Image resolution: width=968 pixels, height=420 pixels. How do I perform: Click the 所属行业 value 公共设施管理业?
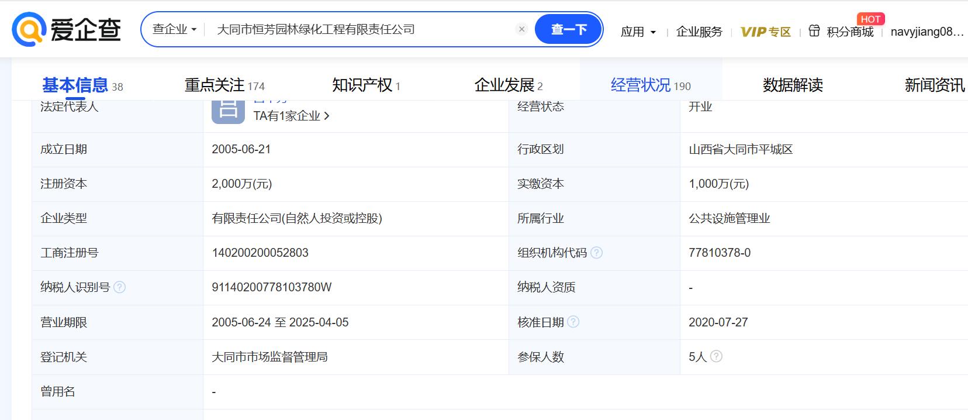(x=730, y=218)
